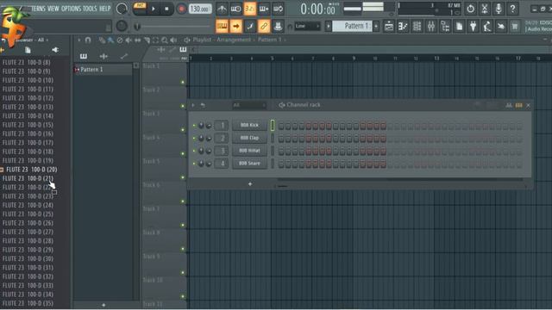
Task: Open the shopping cart content library icon
Action: 515,26
